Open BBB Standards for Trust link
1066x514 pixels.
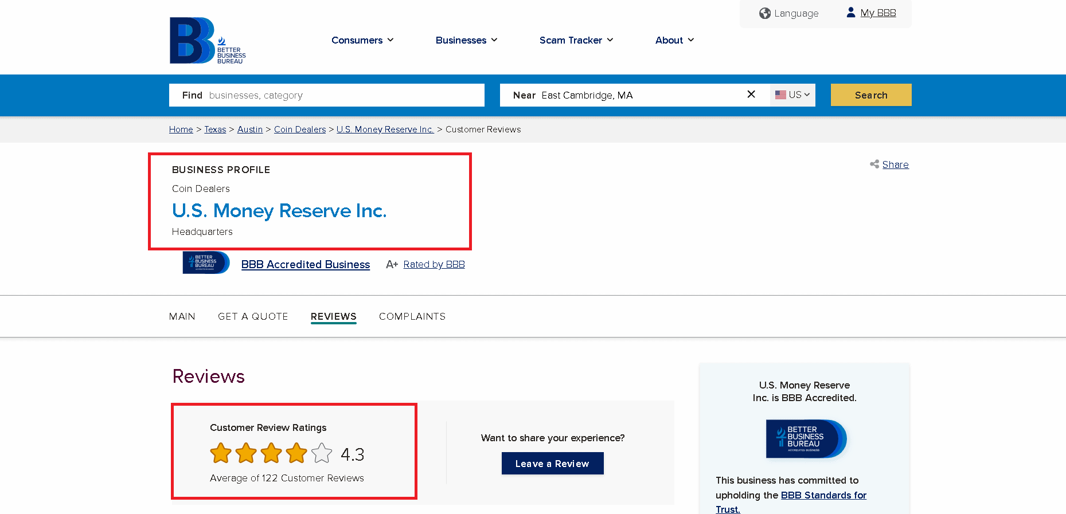coord(823,495)
